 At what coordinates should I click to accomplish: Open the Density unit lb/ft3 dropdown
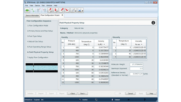104,44
